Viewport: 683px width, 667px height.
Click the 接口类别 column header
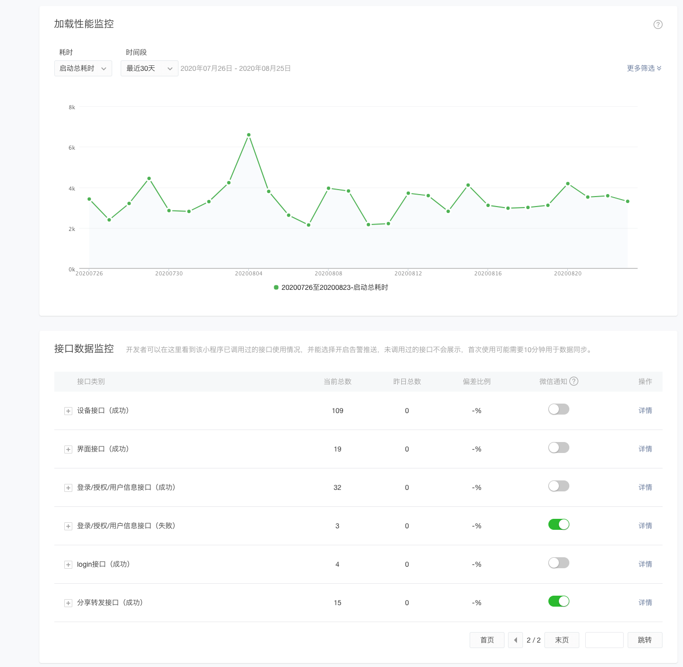[91, 382]
